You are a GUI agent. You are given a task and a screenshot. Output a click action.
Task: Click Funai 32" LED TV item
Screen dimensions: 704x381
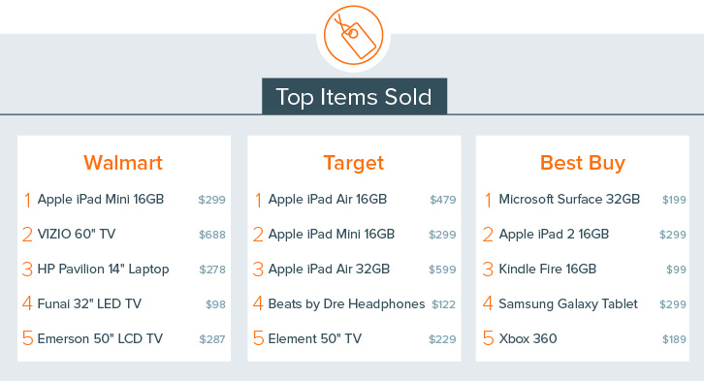[x=89, y=303]
